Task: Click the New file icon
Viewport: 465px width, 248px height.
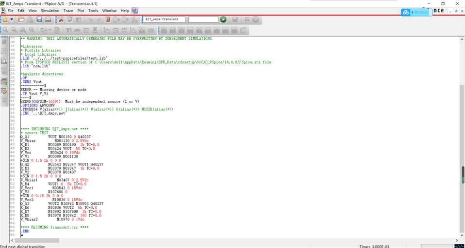Action: point(5,19)
